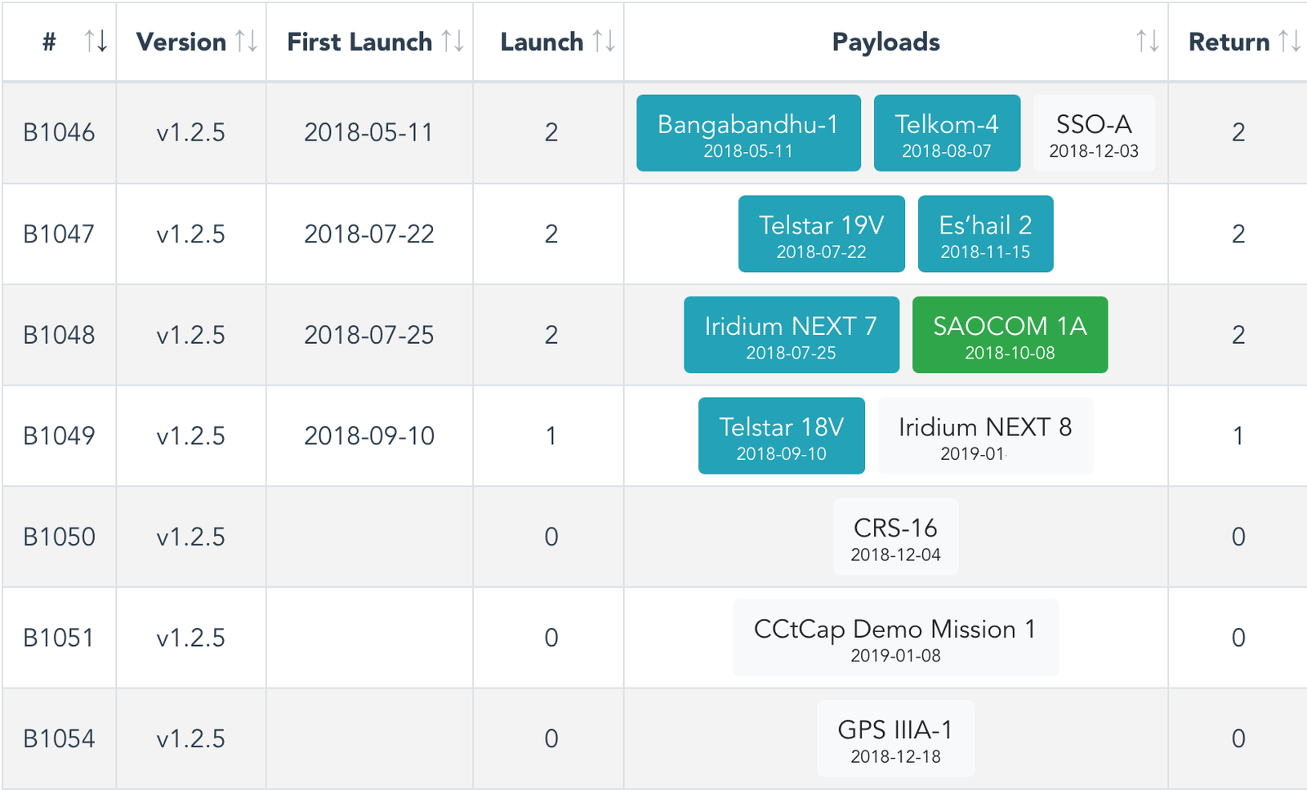Open the Bangabandhu-1 payload badge
1307x793 pixels.
[748, 134]
